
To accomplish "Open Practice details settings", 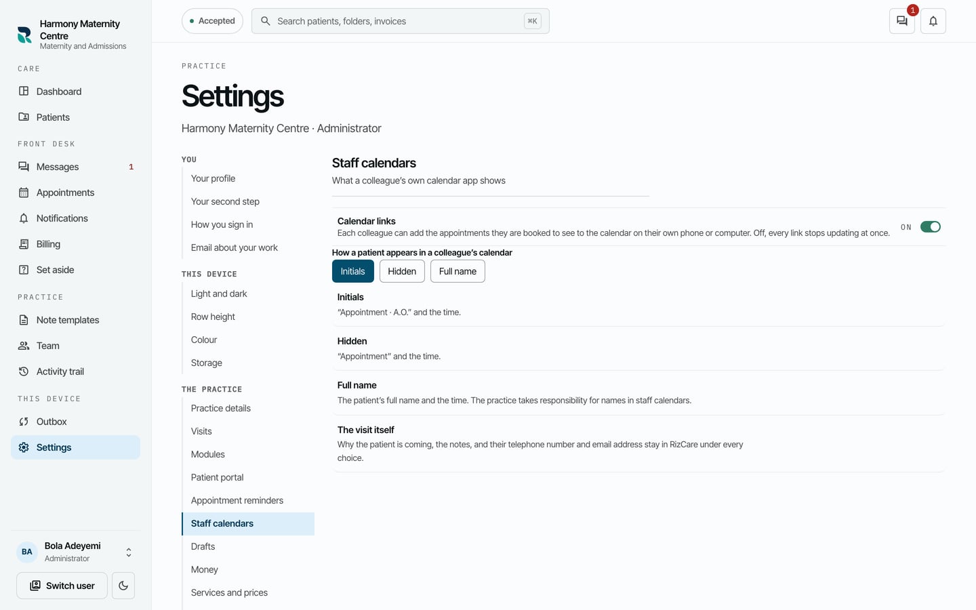I will [x=248, y=408].
